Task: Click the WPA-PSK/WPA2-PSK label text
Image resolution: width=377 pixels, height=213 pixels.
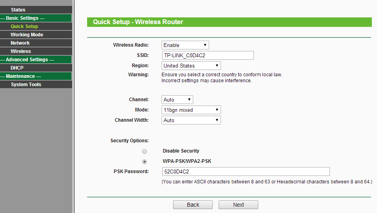Action: click(x=187, y=161)
